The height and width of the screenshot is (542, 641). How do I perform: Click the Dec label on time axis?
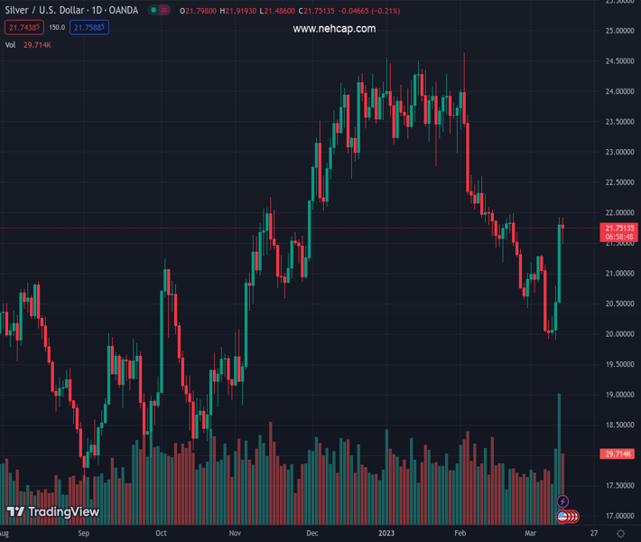(312, 534)
